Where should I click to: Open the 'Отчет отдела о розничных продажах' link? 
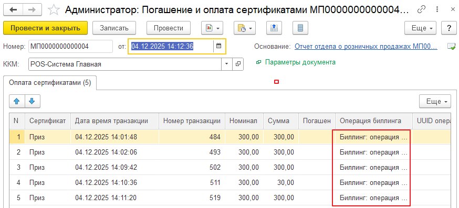tap(366, 47)
